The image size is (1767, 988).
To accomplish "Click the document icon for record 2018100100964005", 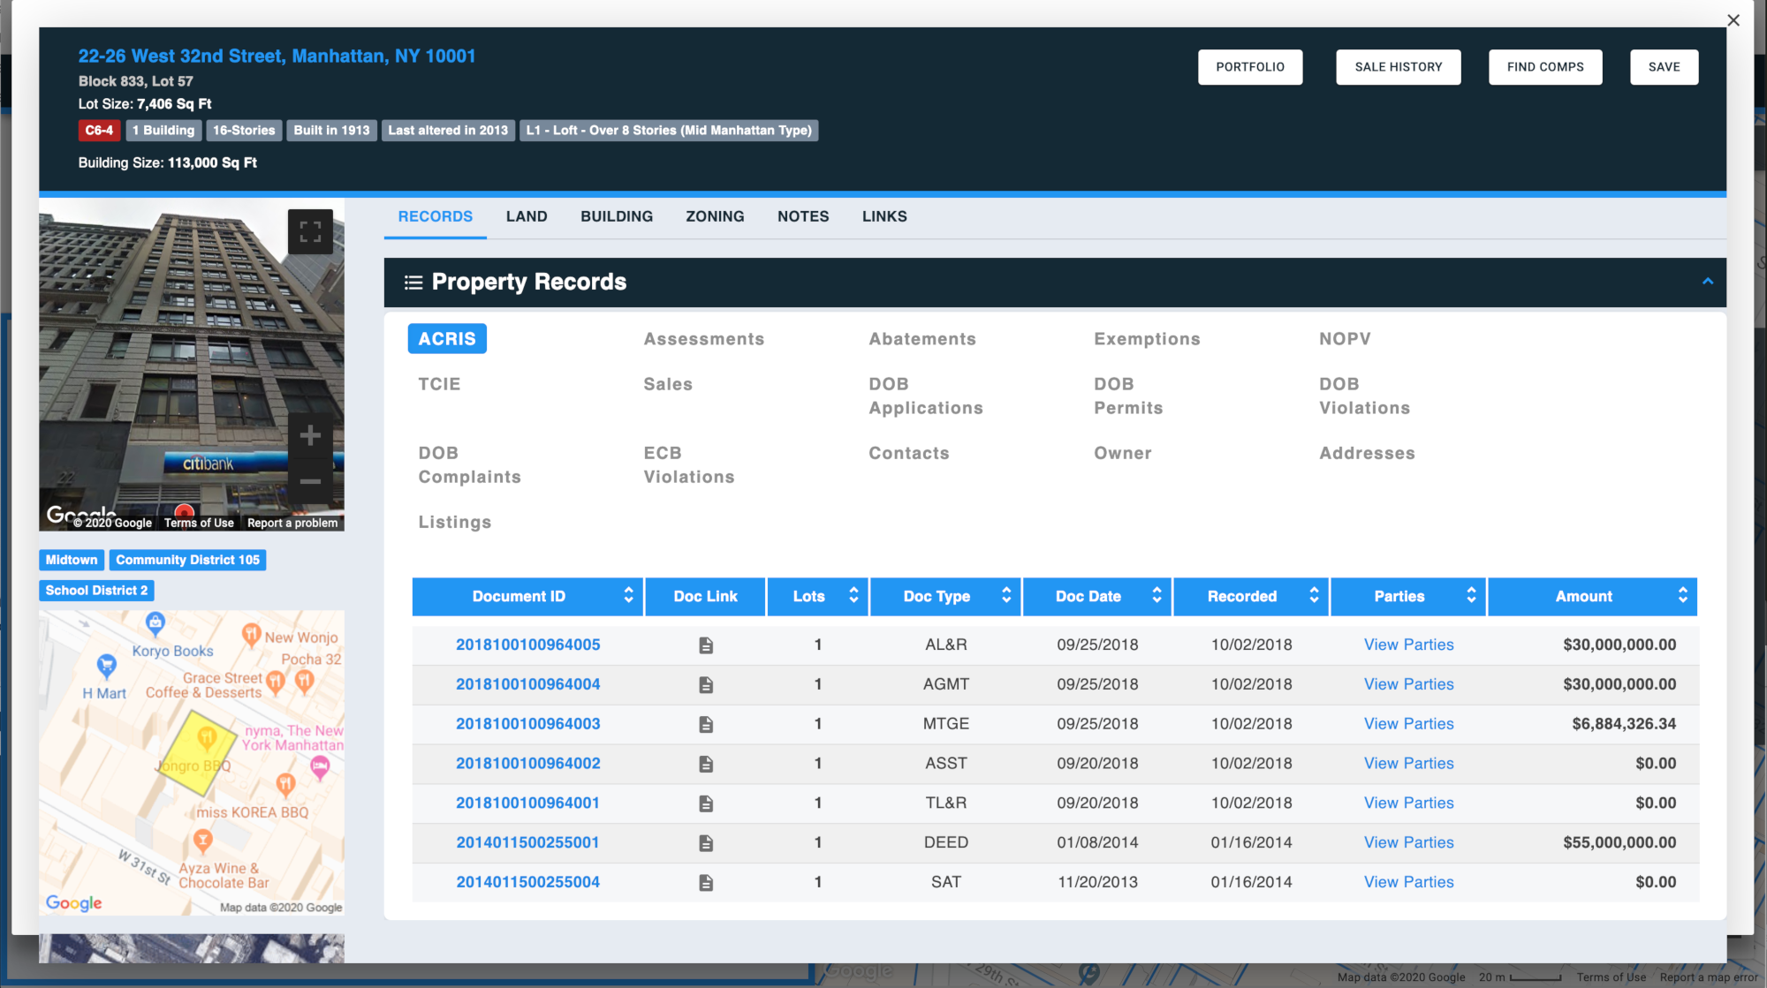I will pyautogui.click(x=706, y=644).
